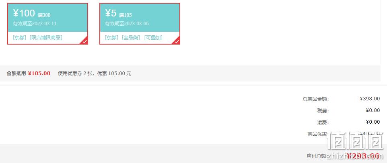
Task: Click the [限店铺限商品] tag on first coupon
Action: [46, 38]
